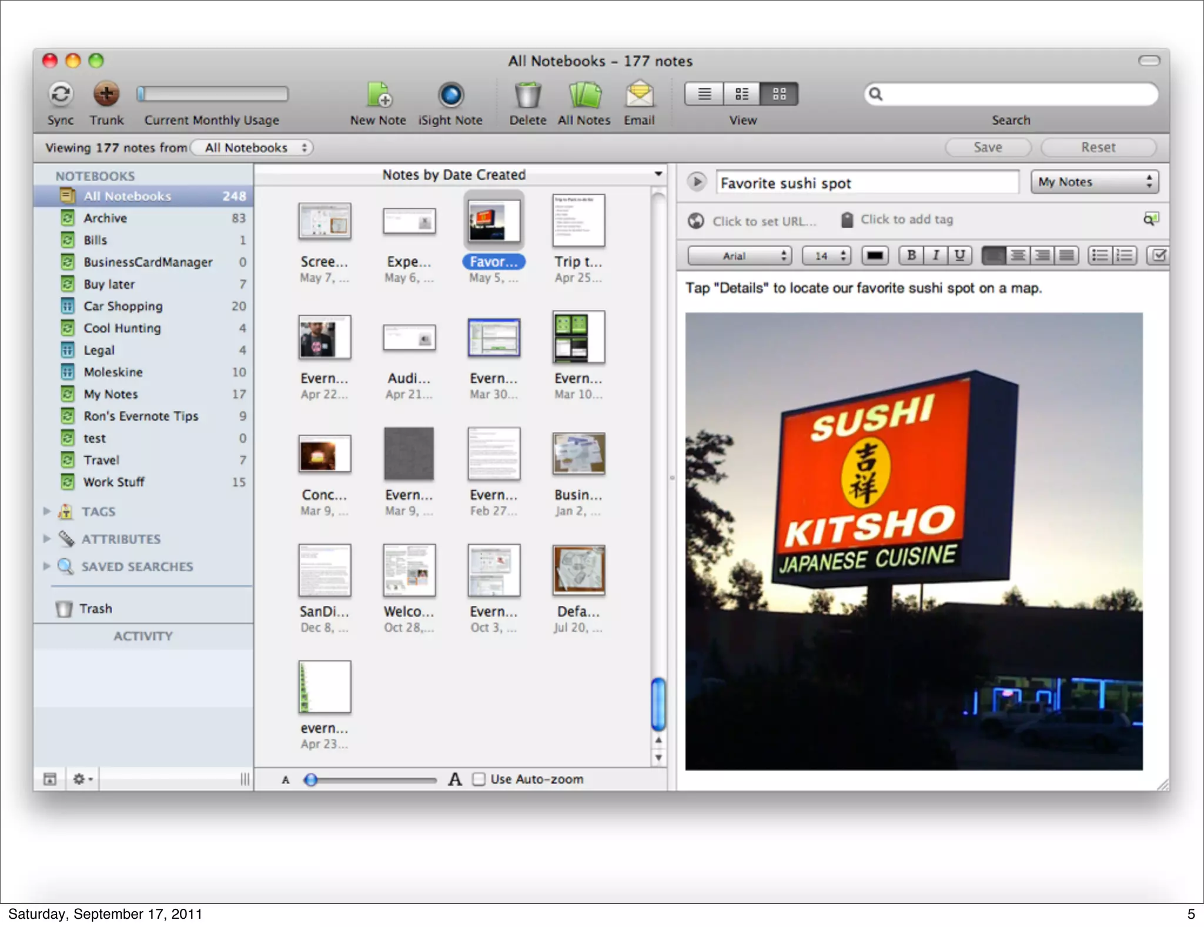The height and width of the screenshot is (927, 1204).
Task: Click the All Notes icon
Action: 584,94
